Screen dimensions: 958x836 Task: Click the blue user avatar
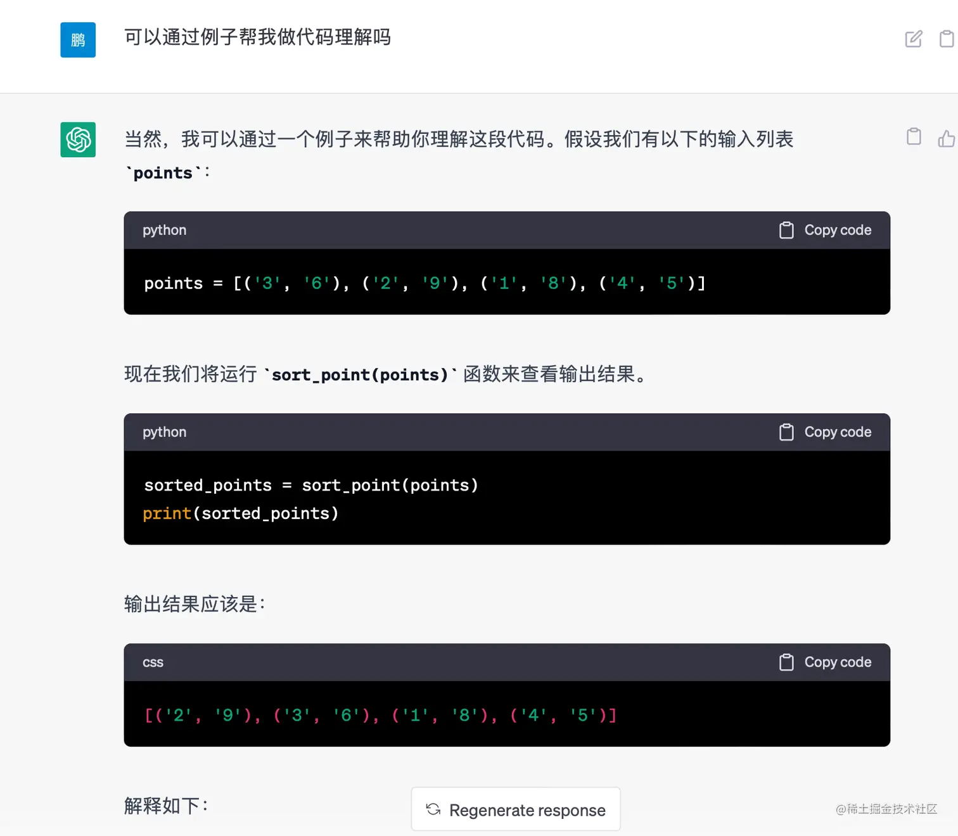coord(78,40)
